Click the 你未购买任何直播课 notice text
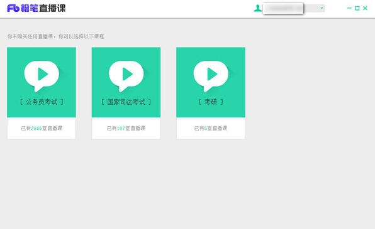Viewport: 375px width, 229px height. 55,36
